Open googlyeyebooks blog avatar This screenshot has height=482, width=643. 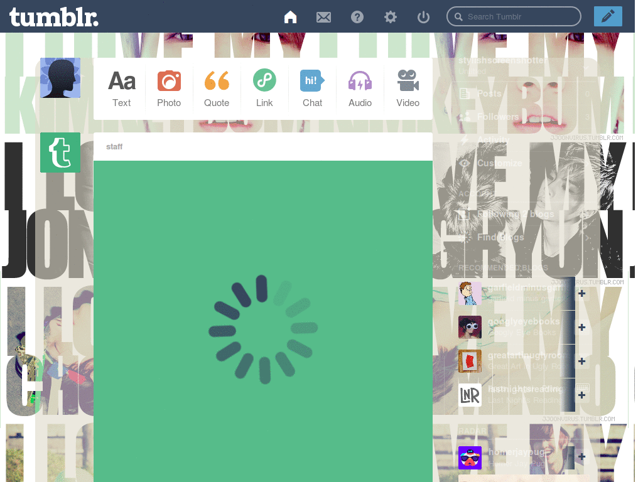pyautogui.click(x=470, y=327)
